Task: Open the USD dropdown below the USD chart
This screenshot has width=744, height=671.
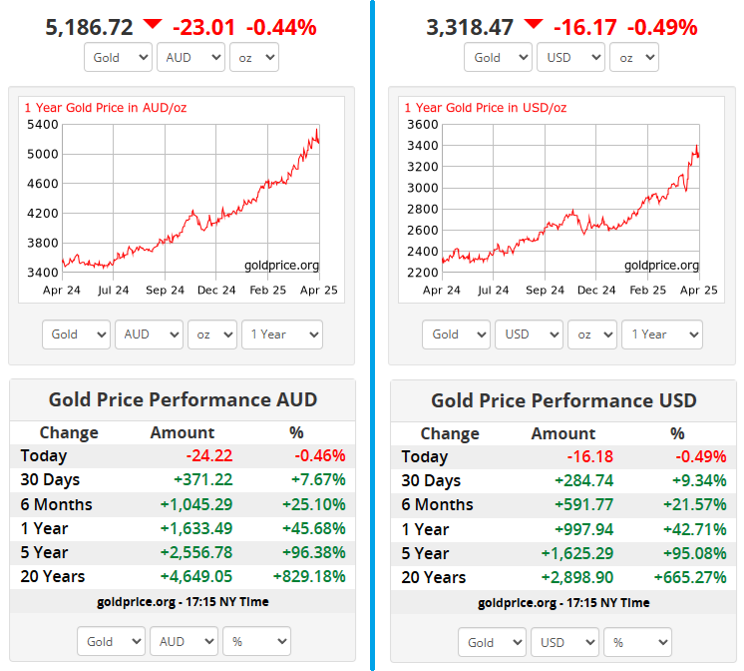Action: click(530, 334)
